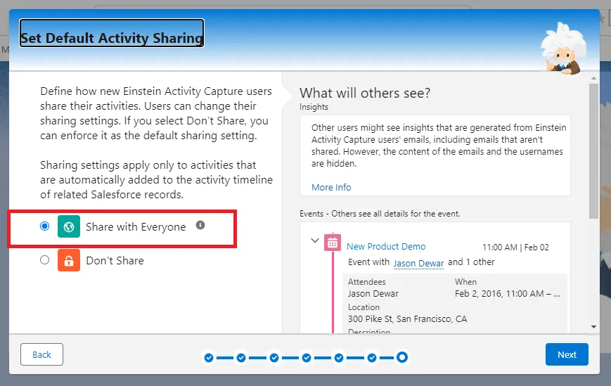Go to the first completed progress step
Screen dimensions: 611x386
209,358
